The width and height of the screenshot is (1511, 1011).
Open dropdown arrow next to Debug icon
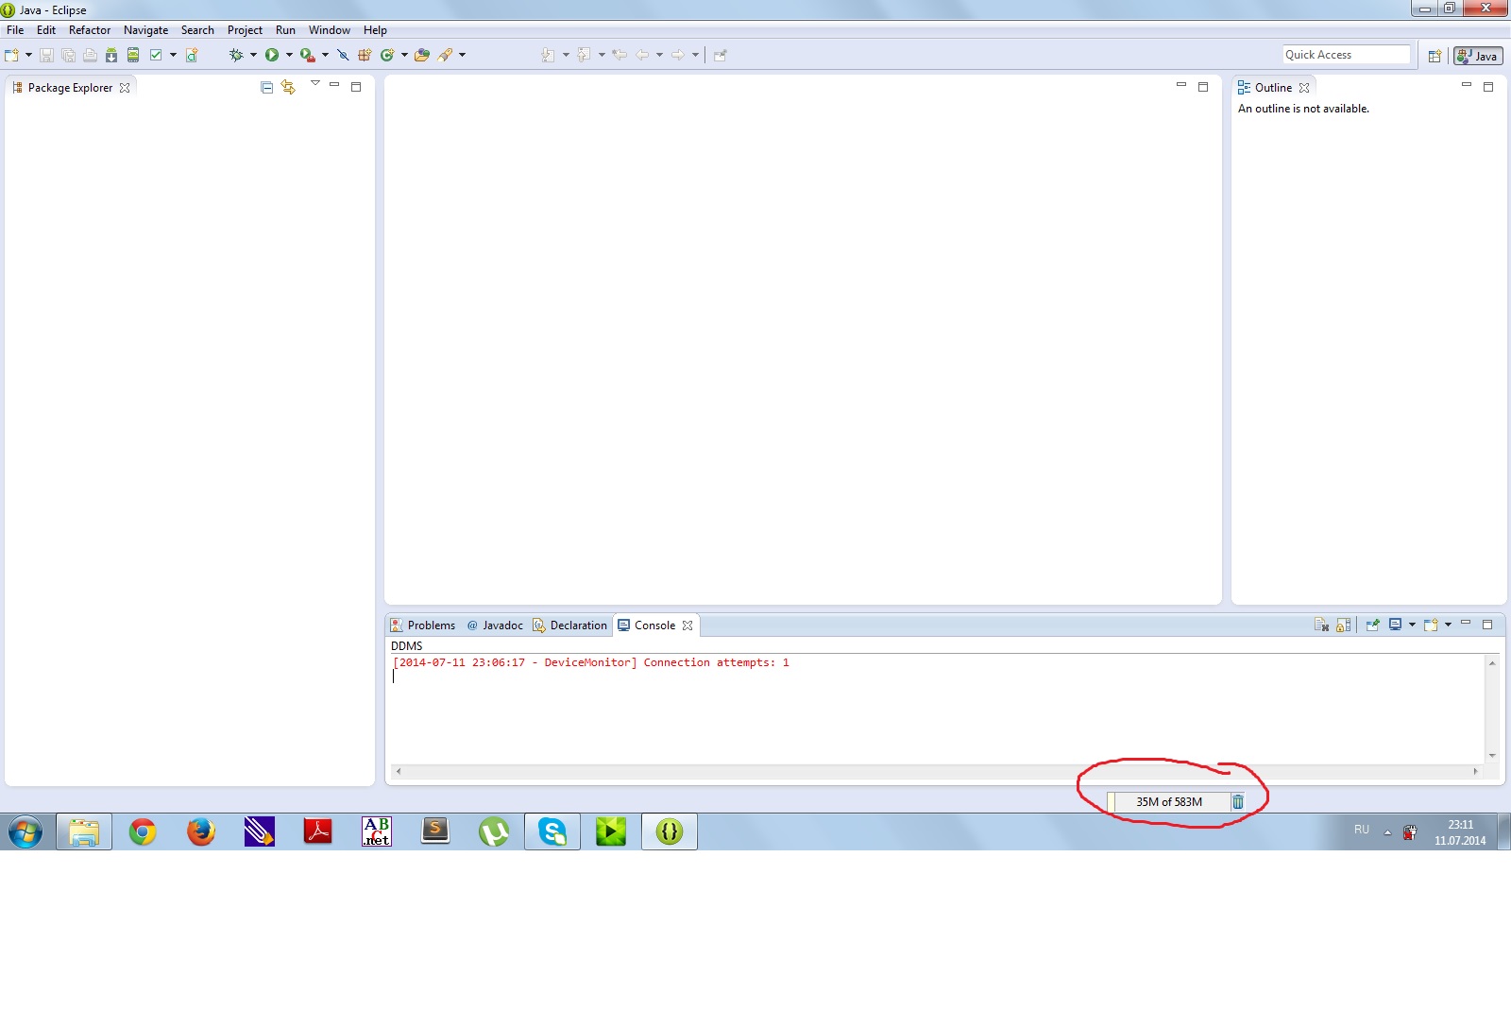253,55
